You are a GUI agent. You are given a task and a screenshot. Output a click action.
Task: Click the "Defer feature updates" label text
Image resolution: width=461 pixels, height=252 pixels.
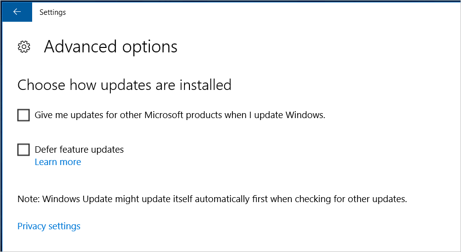(79, 150)
